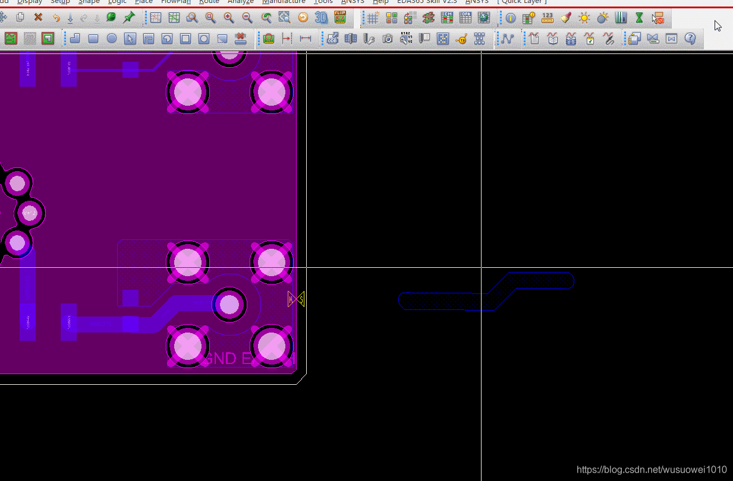Click the globe world view icon
Screen dimensions: 733x481
[x=484, y=18]
